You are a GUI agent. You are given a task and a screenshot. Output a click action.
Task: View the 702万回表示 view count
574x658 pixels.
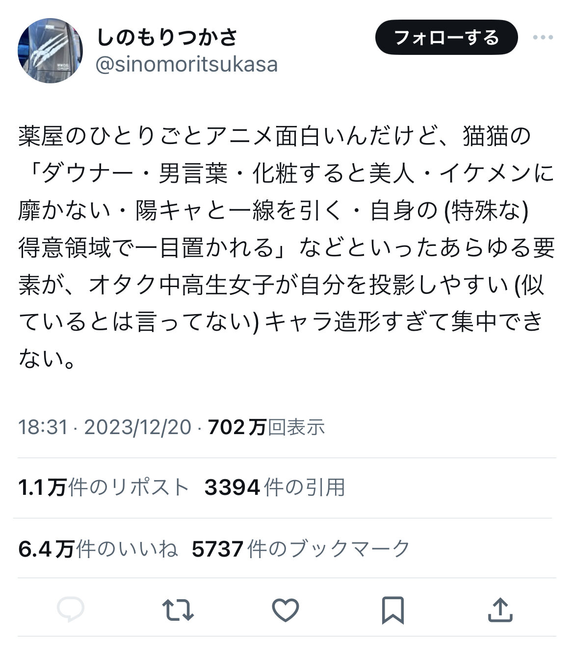[x=266, y=427]
